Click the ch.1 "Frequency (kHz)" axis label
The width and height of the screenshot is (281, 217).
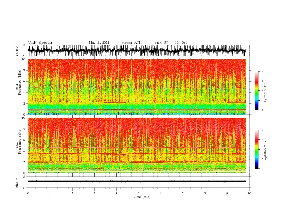pos(20,82)
